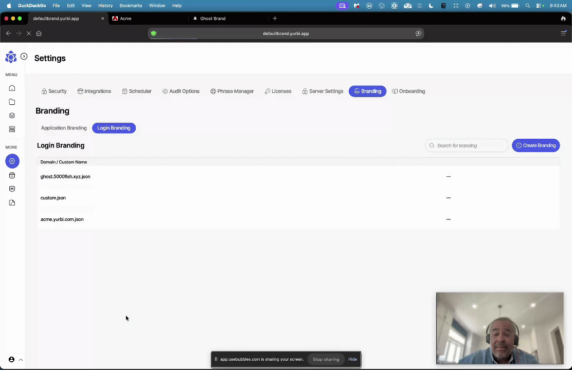Click the calendar icon in sidebar

pyautogui.click(x=12, y=175)
